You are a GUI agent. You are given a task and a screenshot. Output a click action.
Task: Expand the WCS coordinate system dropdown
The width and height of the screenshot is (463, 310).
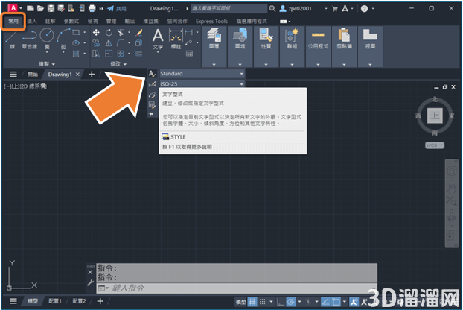pos(435,145)
